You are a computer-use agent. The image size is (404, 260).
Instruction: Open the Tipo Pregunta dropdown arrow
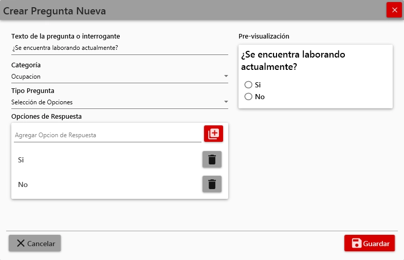(x=226, y=102)
